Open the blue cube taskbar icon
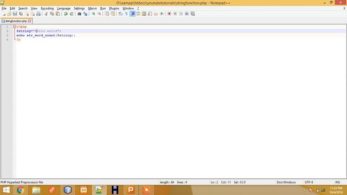347x195 pixels. 67,190
